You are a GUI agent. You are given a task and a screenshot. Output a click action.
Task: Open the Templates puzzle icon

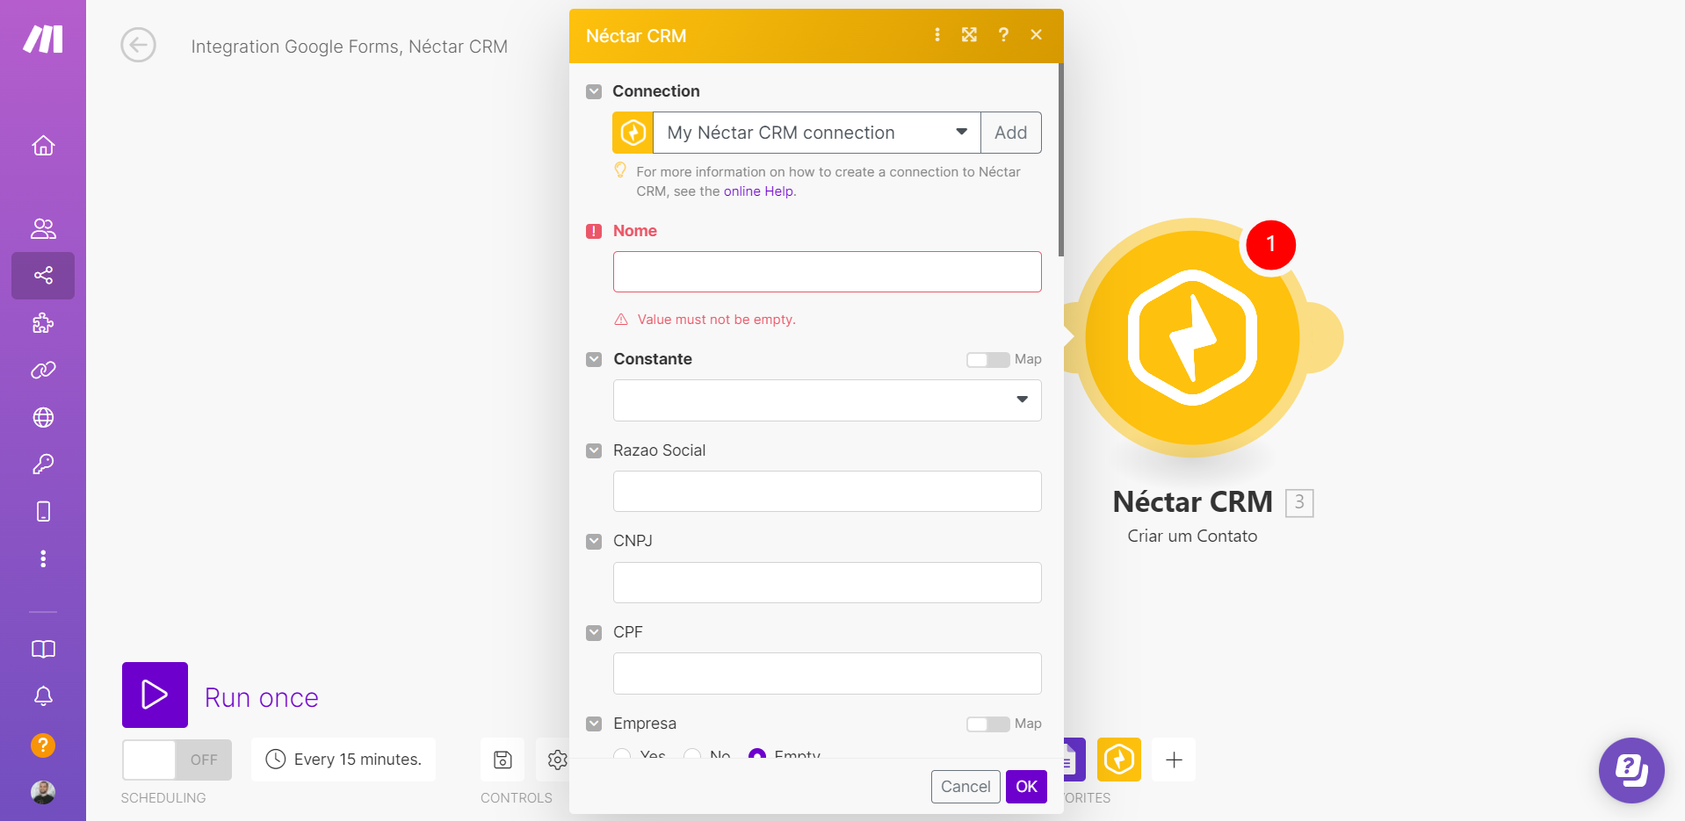click(43, 323)
